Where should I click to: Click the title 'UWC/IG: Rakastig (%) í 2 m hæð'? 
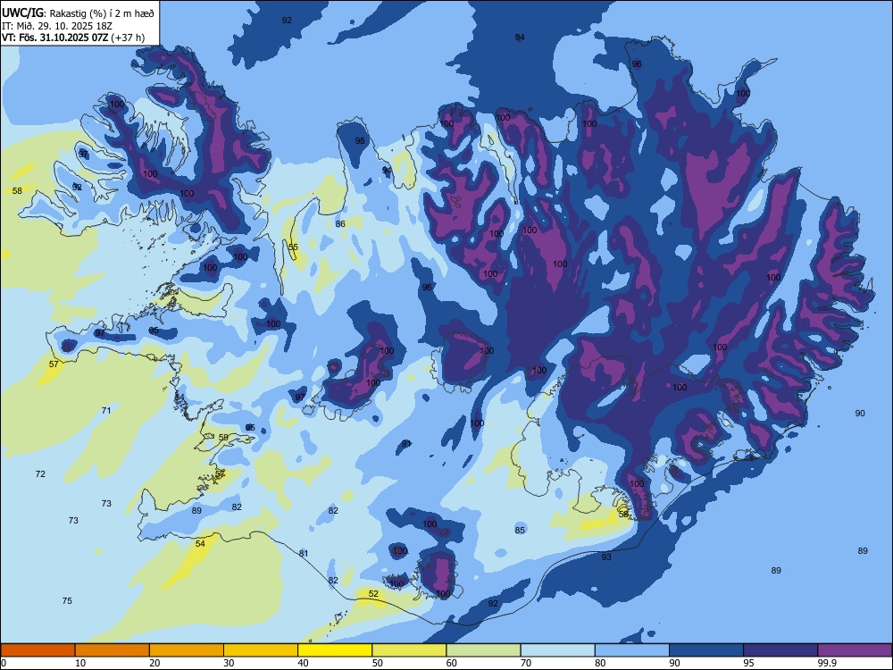point(78,13)
